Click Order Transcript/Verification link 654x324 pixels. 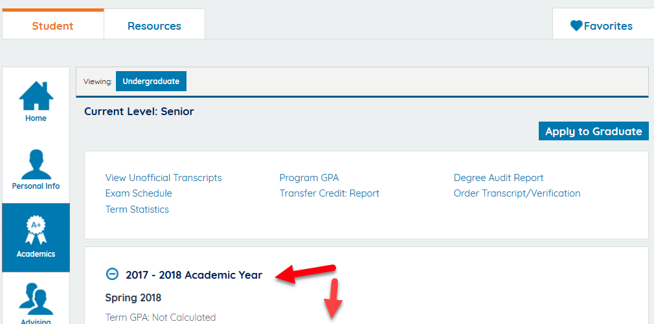pyautogui.click(x=517, y=193)
